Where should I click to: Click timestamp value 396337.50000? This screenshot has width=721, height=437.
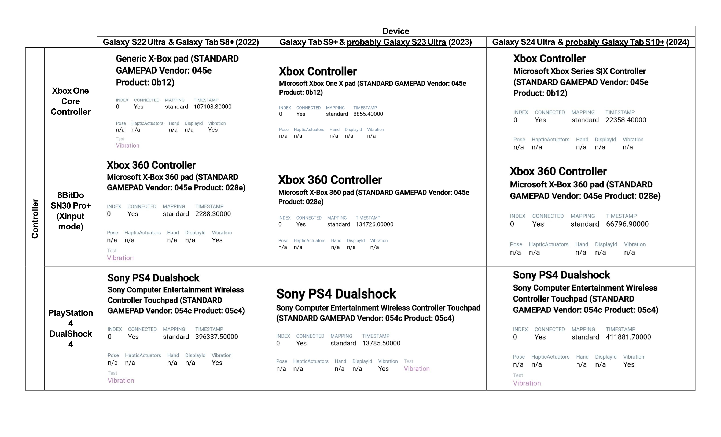[x=216, y=337]
